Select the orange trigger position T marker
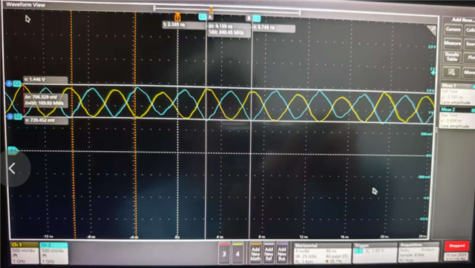Viewport: 475px width, 268px height. 177,18
